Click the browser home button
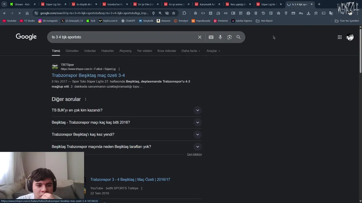 coord(27,13)
